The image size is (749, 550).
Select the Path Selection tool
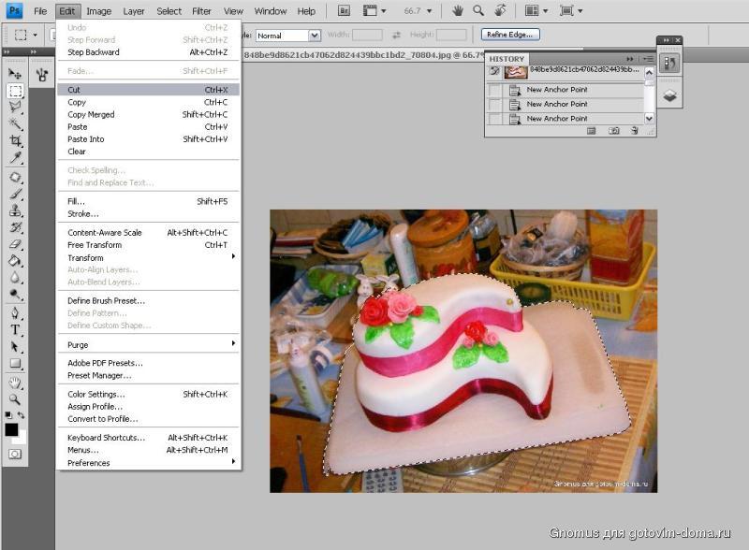pyautogui.click(x=15, y=347)
